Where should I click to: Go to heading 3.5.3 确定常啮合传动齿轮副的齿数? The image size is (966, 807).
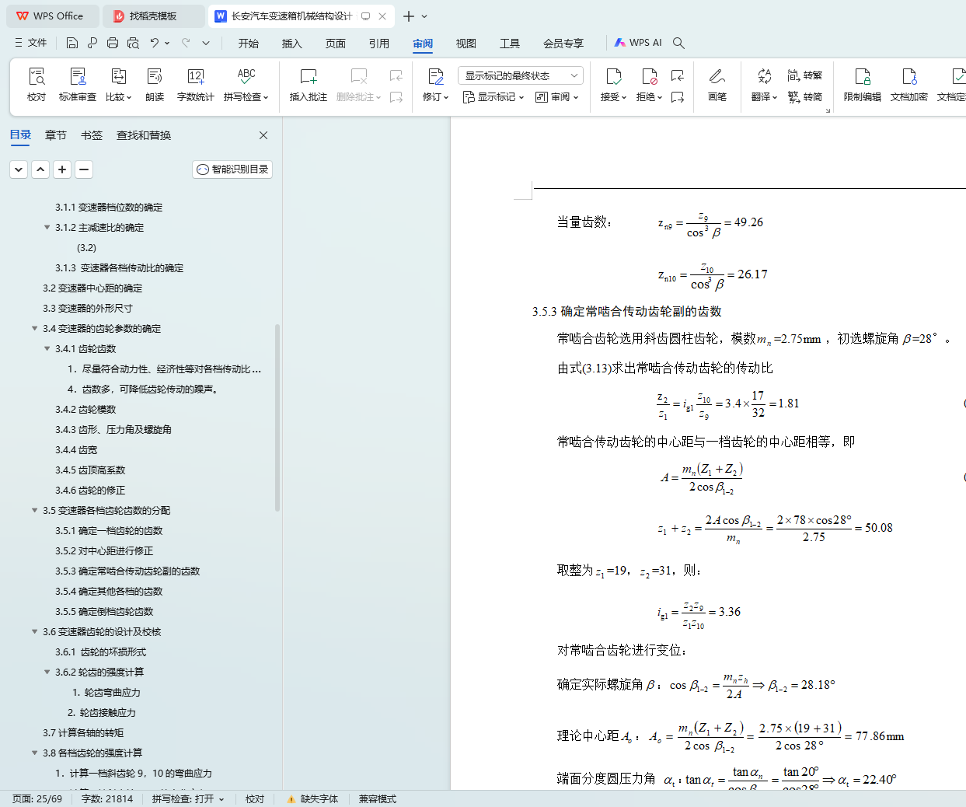[127, 571]
